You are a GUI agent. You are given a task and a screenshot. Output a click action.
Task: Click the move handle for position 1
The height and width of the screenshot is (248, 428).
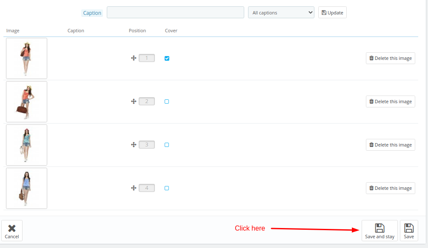tap(134, 58)
